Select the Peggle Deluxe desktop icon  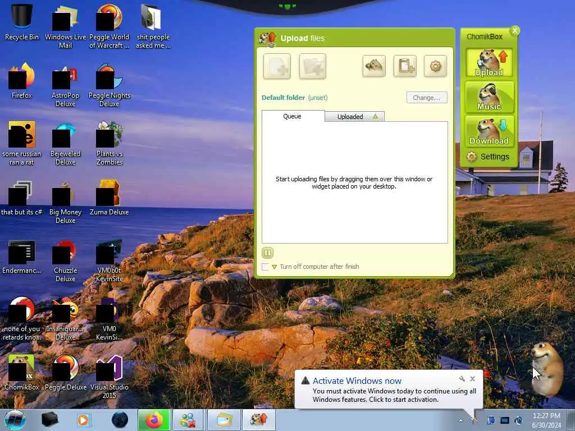(x=65, y=373)
